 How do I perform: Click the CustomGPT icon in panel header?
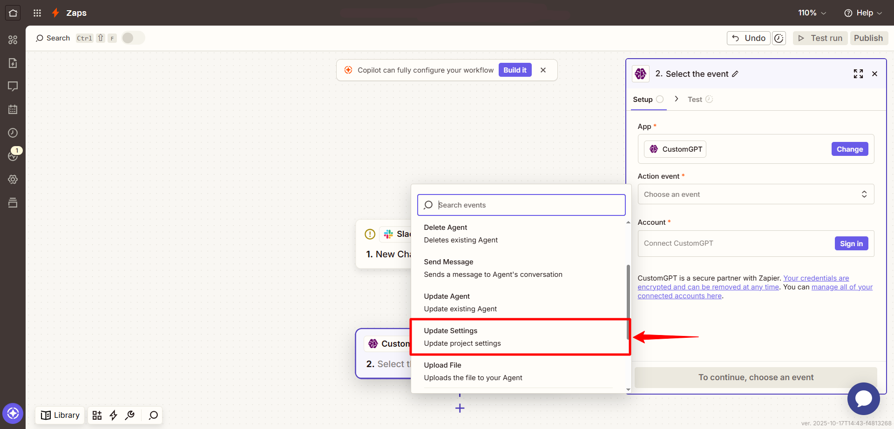click(641, 74)
